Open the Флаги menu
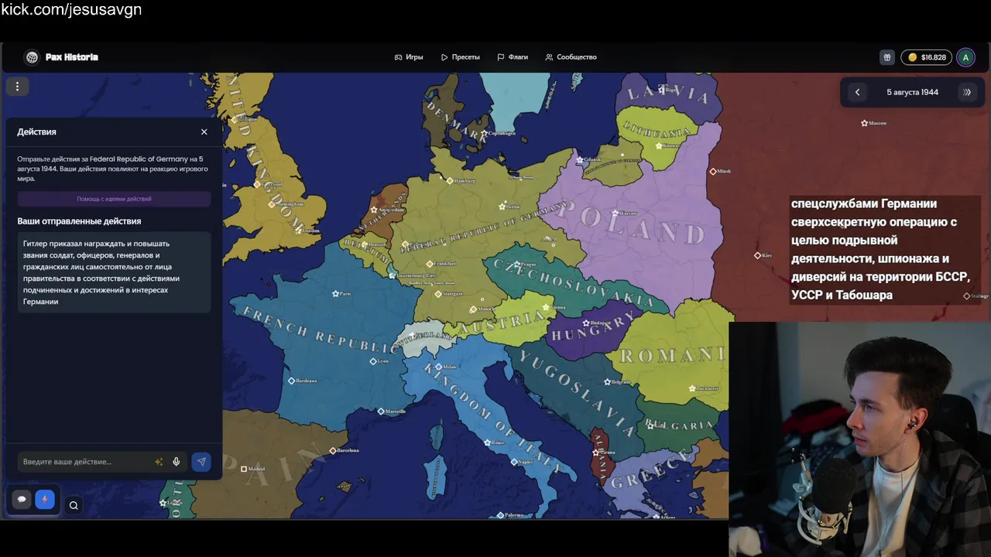Screen dimensions: 991x557 tap(513, 57)
